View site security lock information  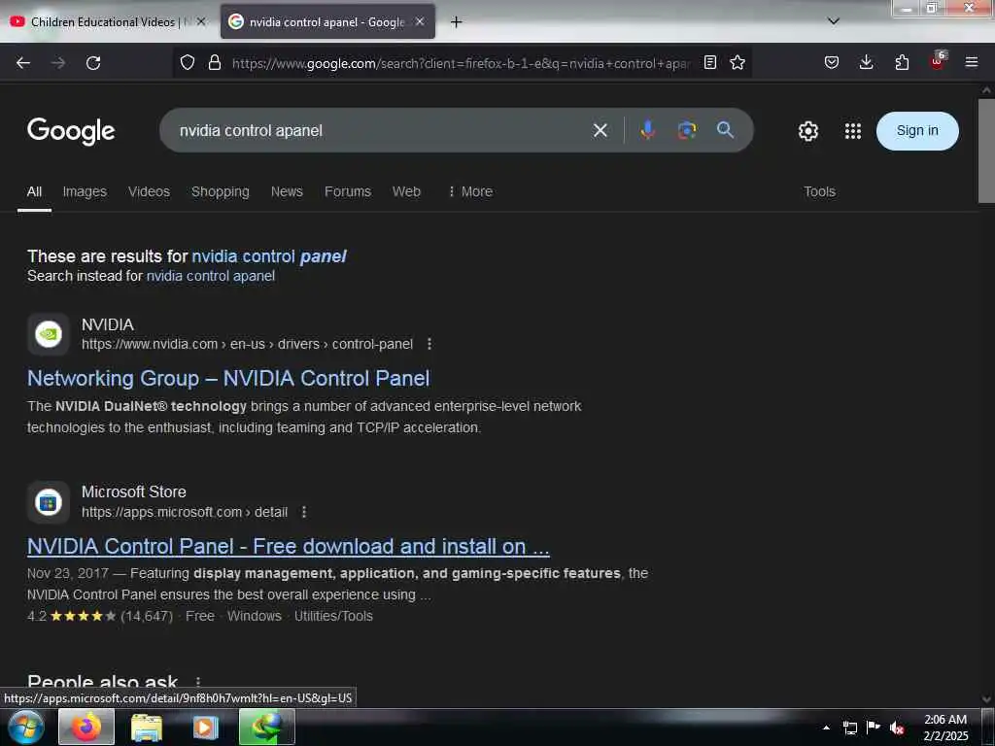(x=215, y=62)
